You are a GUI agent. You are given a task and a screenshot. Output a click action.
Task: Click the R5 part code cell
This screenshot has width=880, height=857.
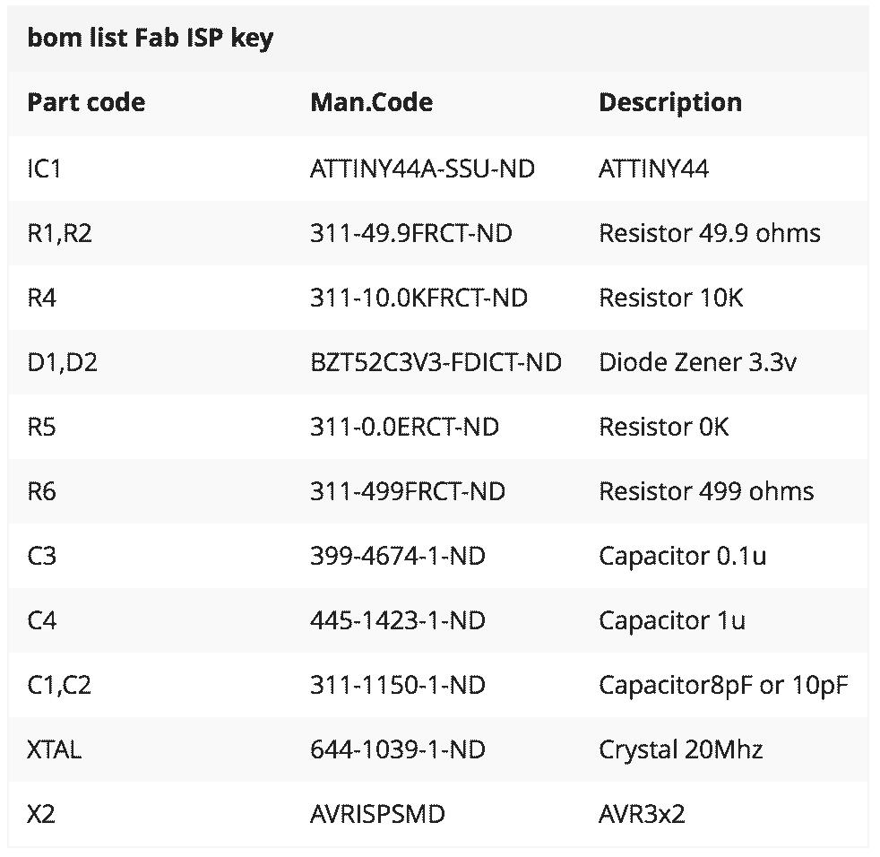[x=41, y=427]
